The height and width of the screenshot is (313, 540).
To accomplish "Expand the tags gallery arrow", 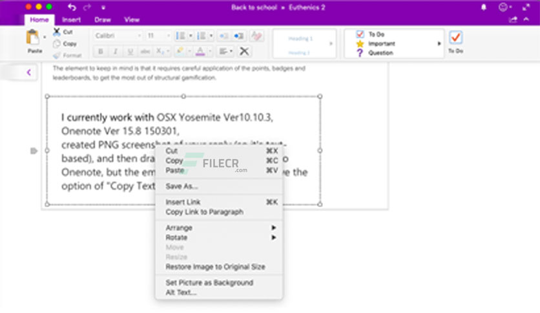I will pos(439,43).
